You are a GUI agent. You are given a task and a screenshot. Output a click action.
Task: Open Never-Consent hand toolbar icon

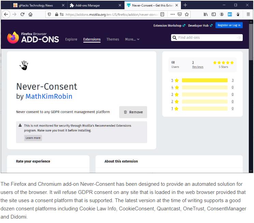tap(238, 14)
